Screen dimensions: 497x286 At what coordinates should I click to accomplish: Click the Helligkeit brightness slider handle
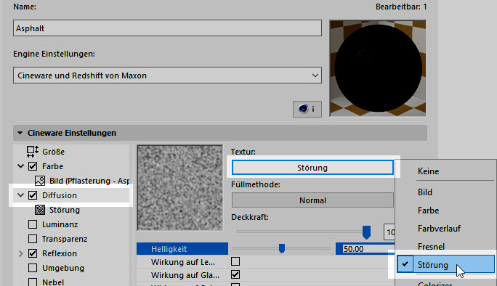coord(282,248)
